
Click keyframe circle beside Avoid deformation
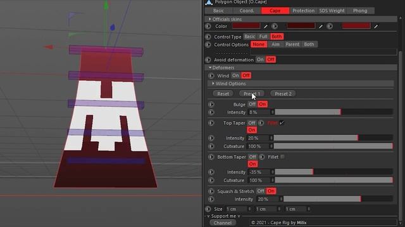208,60
